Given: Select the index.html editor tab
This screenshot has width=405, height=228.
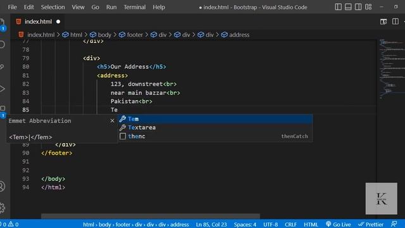Looking at the screenshot, I should (38, 22).
